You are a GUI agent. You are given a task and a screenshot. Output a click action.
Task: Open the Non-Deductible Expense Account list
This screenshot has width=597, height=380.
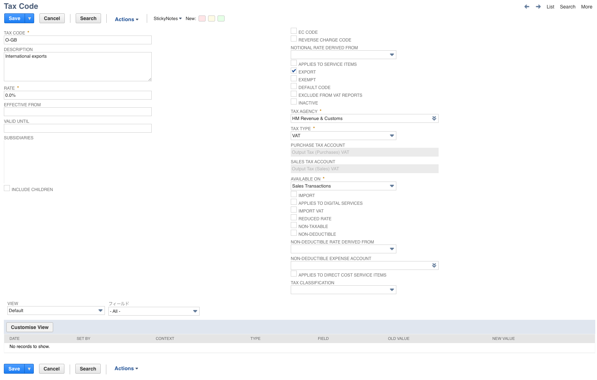pos(434,265)
